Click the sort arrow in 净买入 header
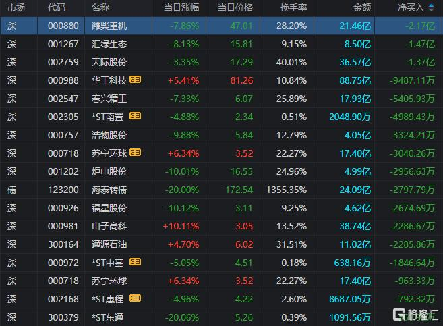 [438, 8]
